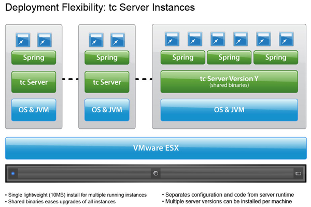311x207 pixels.
Task: Select the last Spring block above tc Server Version Y
Action: 276,57
